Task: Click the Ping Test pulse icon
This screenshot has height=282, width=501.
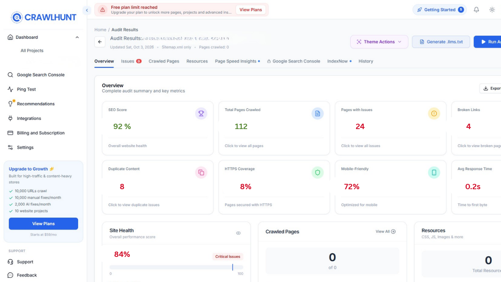Action: point(10,89)
